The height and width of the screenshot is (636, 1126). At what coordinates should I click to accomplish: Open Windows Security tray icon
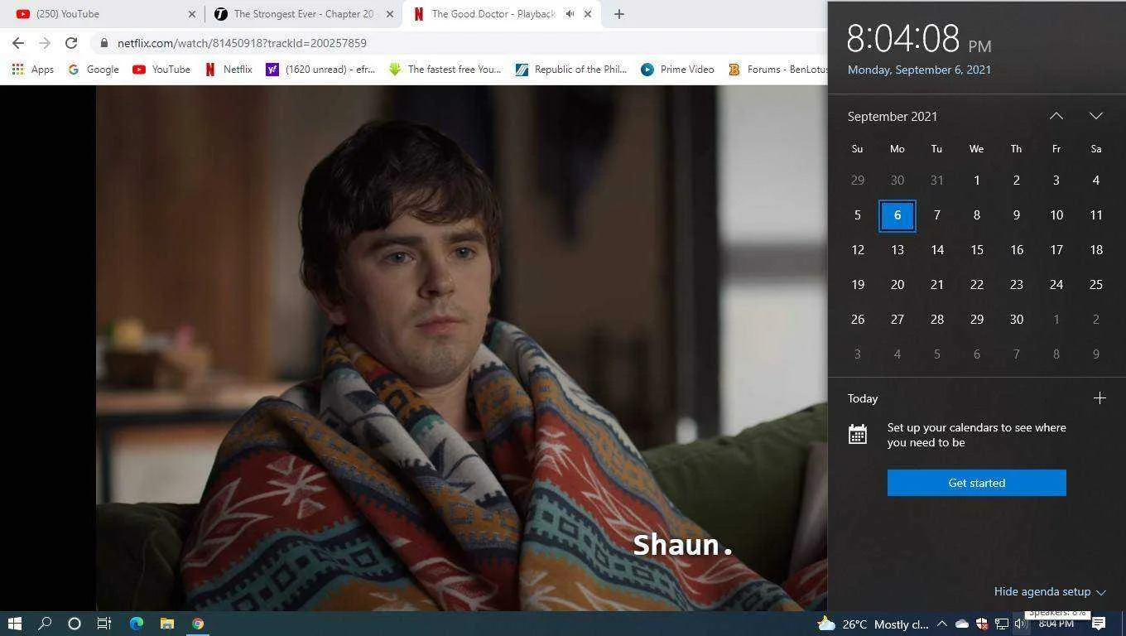click(x=982, y=624)
